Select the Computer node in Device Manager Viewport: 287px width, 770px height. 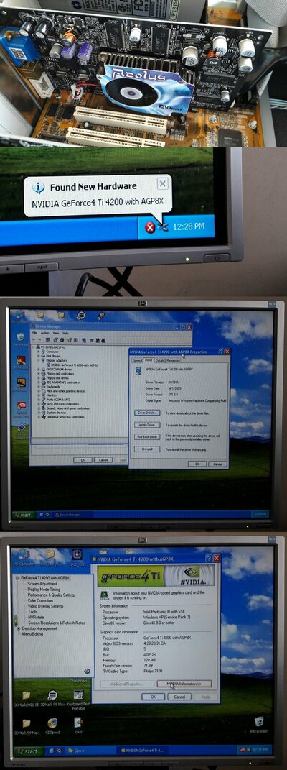click(x=52, y=352)
